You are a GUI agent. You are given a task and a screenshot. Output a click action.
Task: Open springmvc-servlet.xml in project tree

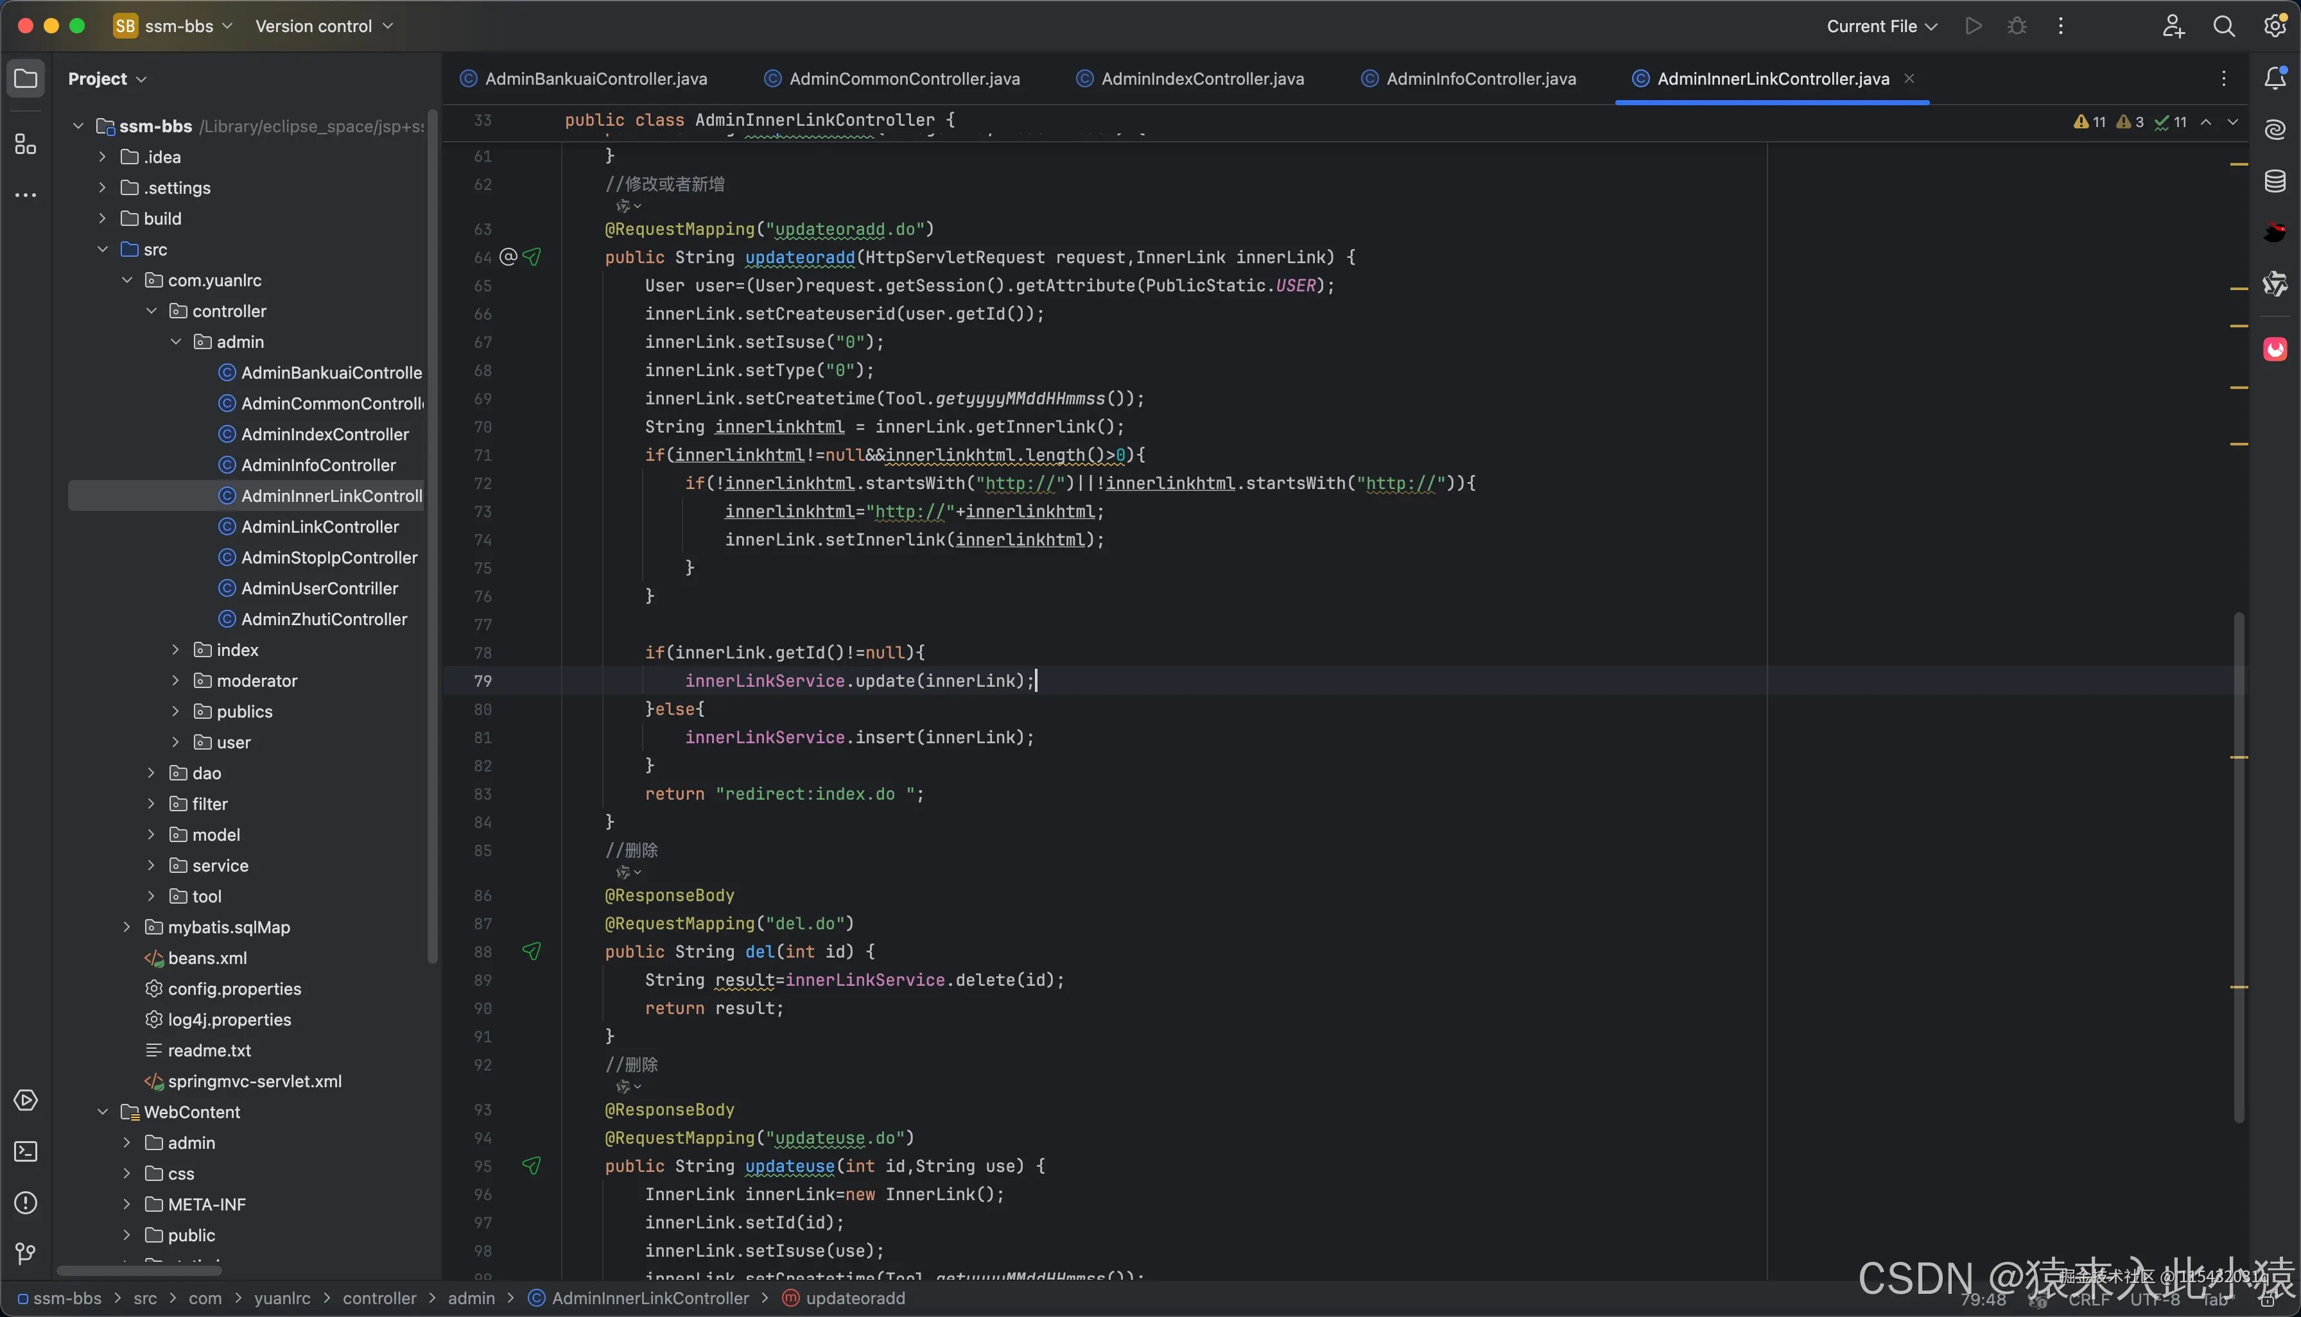click(254, 1081)
